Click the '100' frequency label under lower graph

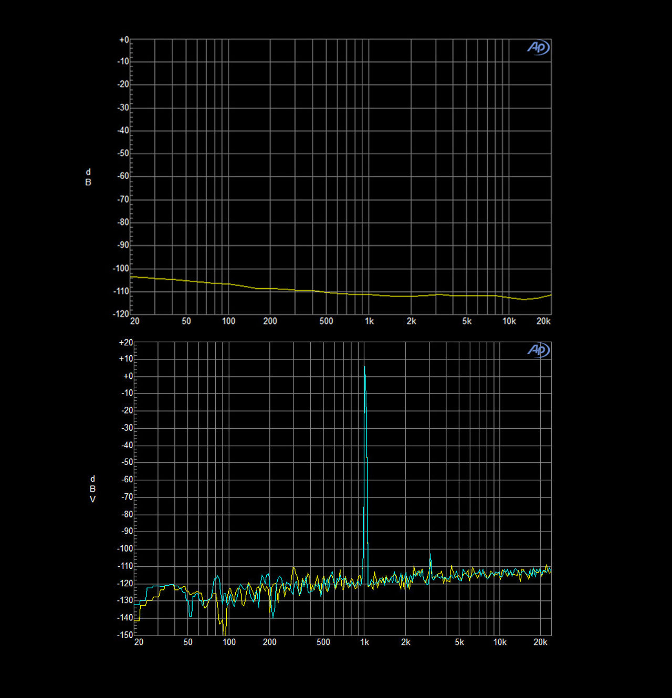tap(229, 642)
